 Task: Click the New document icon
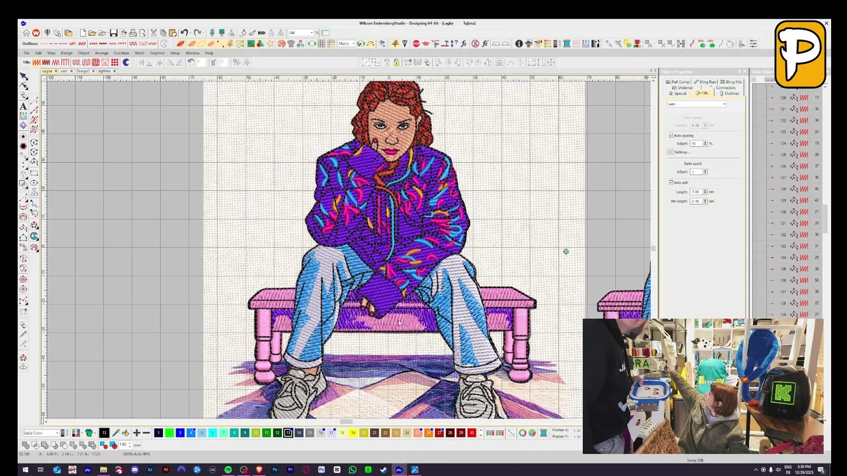point(83,32)
